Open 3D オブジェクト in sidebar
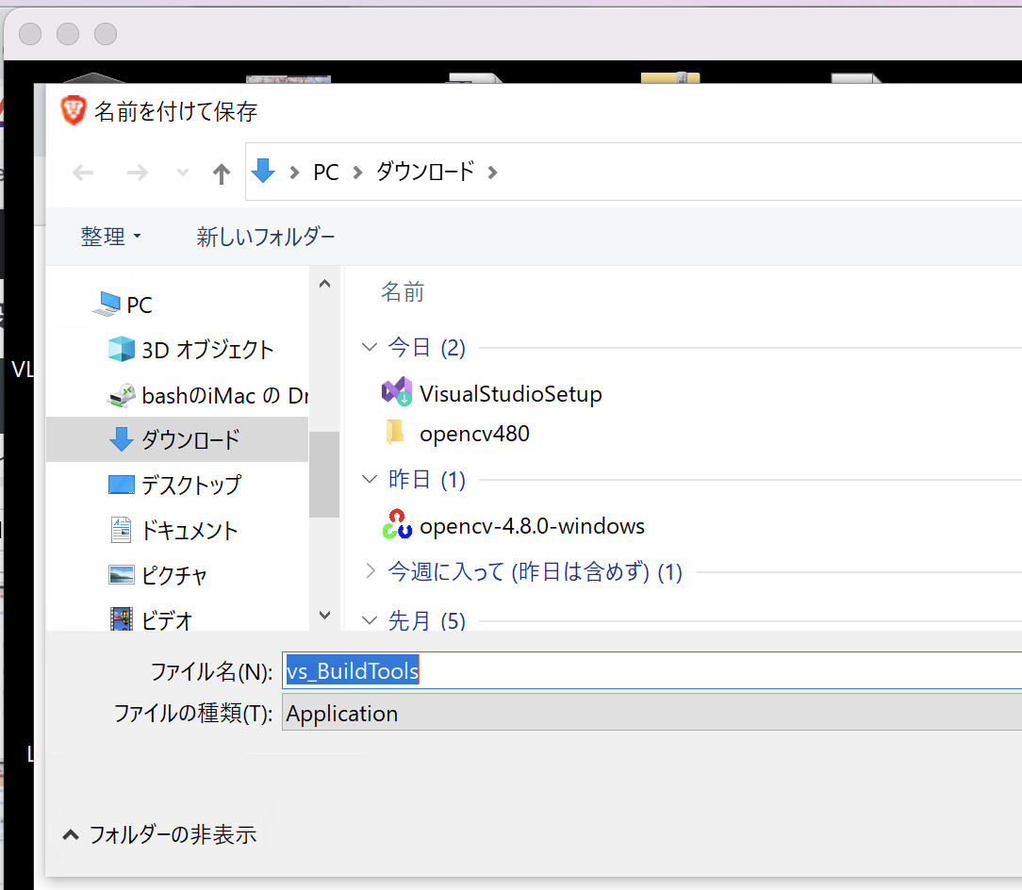The height and width of the screenshot is (890, 1022). click(207, 350)
